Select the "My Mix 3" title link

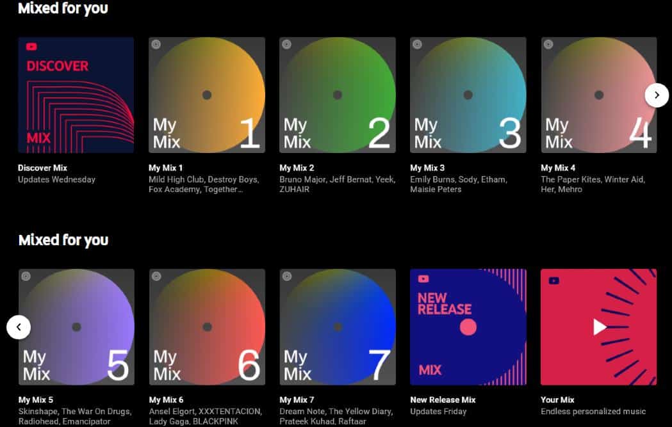pos(427,168)
